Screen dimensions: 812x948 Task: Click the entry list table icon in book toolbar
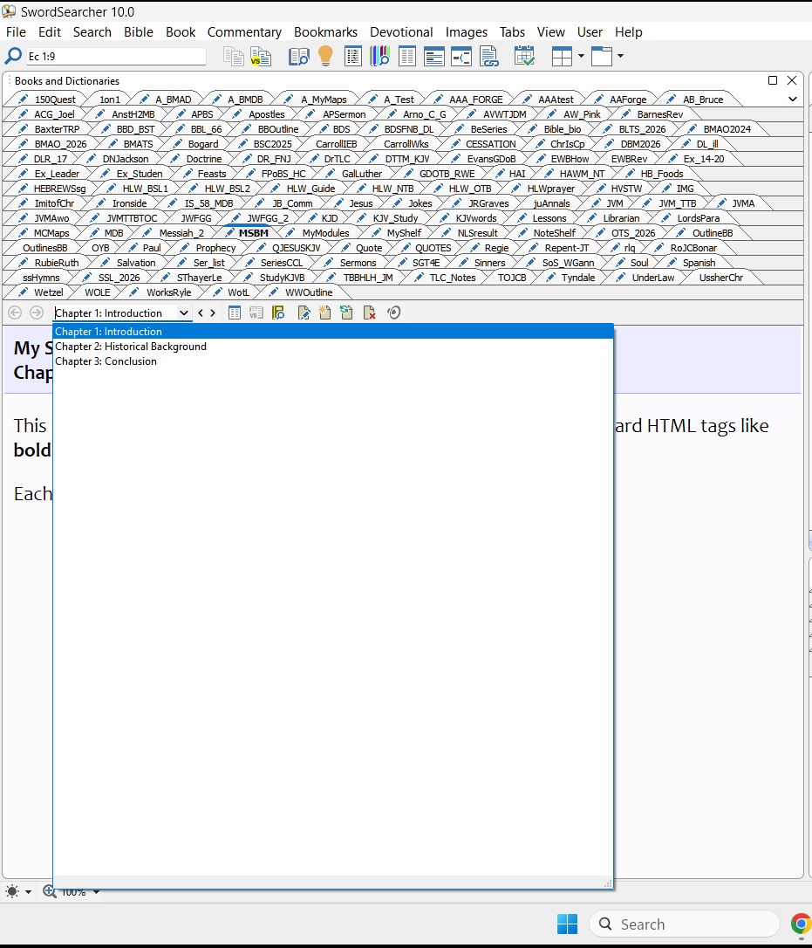(235, 313)
